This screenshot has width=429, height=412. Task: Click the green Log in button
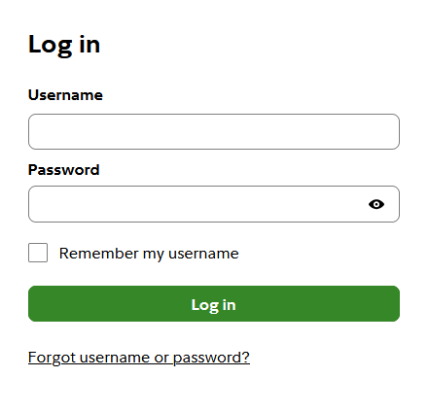pos(214,303)
